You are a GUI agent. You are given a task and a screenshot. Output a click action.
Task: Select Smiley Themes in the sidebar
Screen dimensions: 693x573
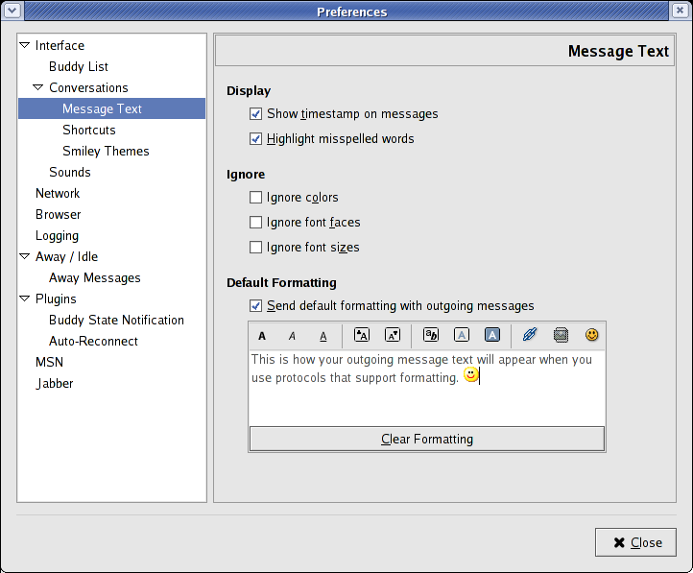tap(106, 151)
